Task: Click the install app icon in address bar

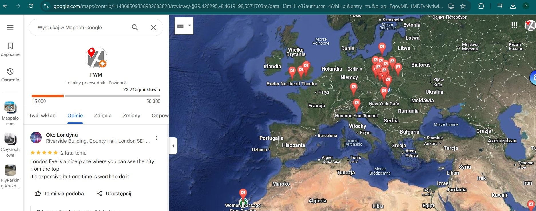Action: coord(451,6)
